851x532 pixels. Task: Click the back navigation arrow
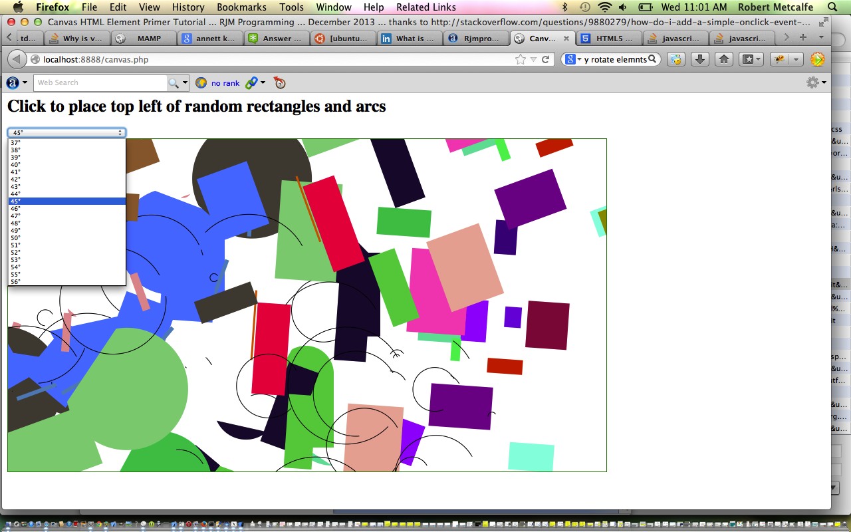(x=16, y=59)
